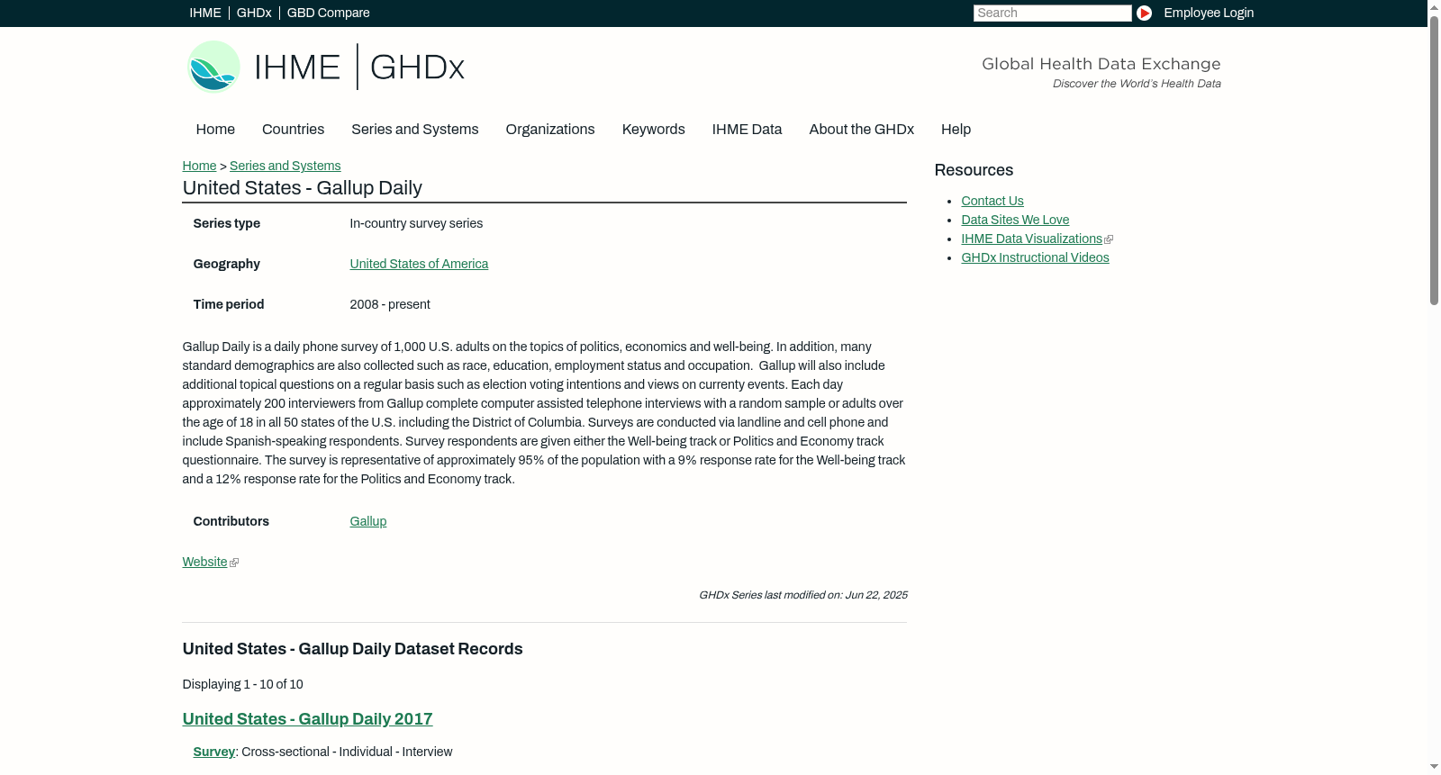The width and height of the screenshot is (1441, 775).
Task: Click the Resources sidebar heading
Action: tap(974, 170)
